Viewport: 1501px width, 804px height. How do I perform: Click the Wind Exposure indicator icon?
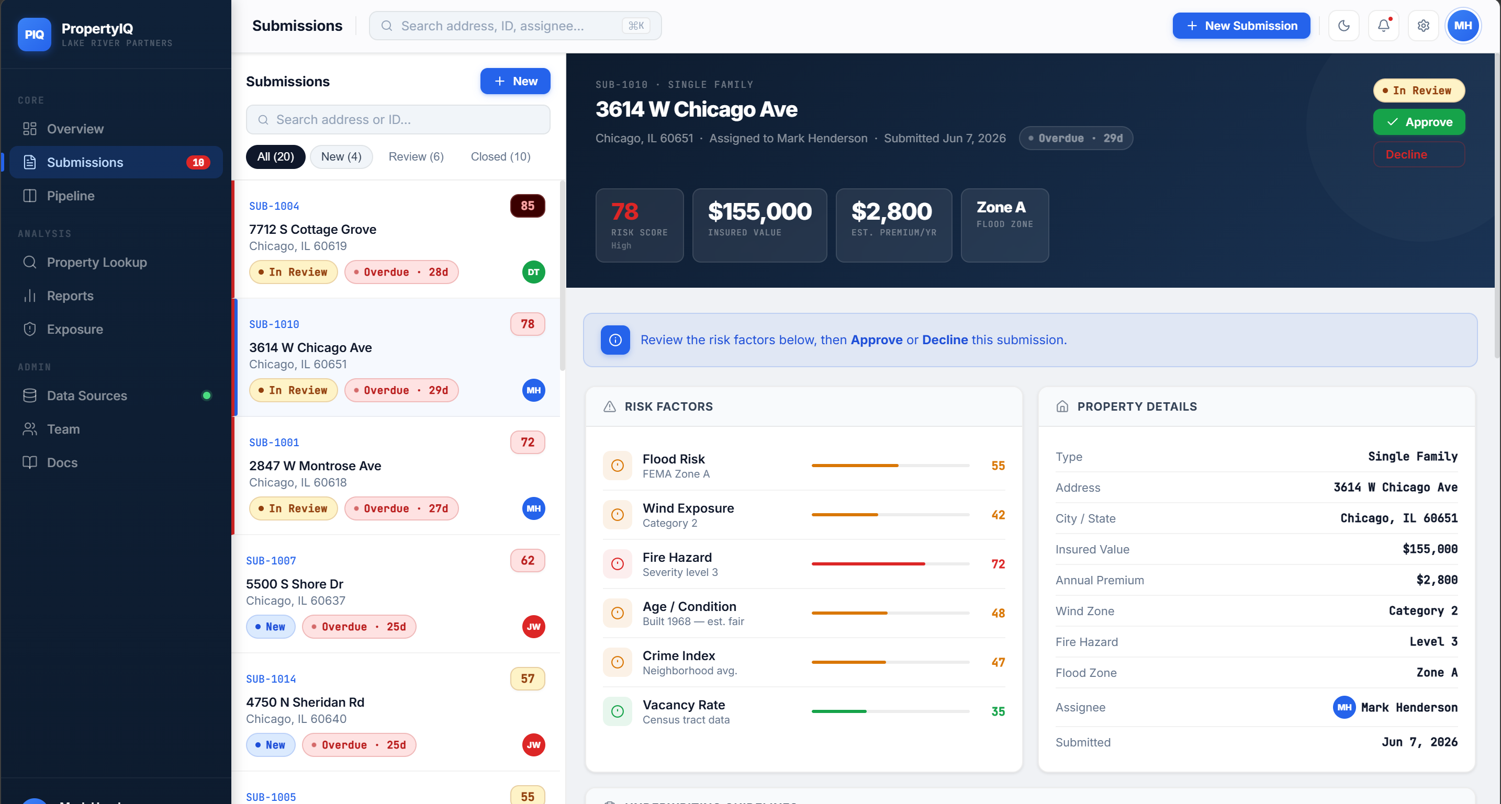[x=617, y=515]
